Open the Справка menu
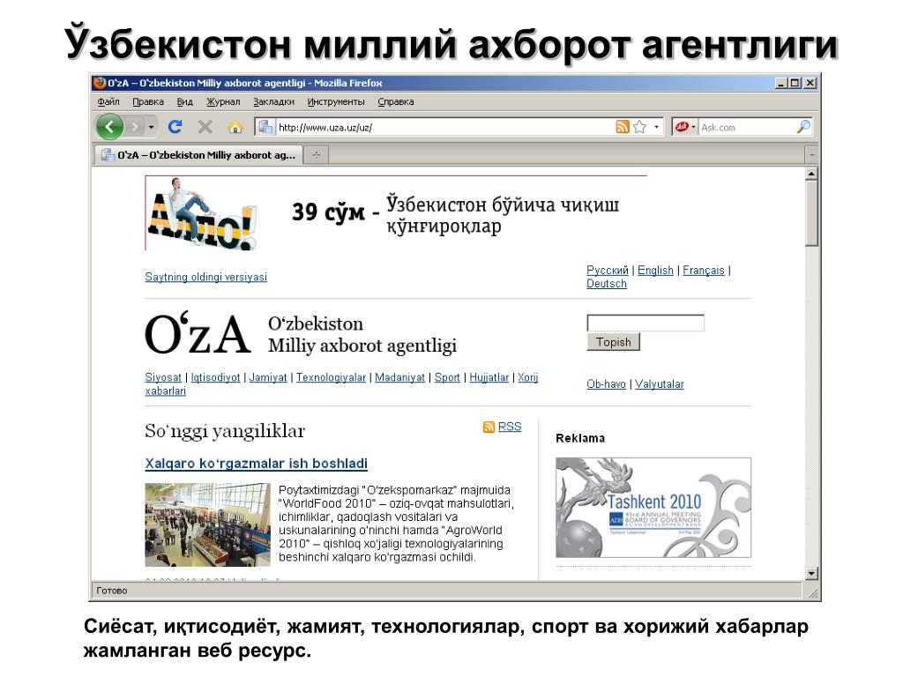This screenshot has height=677, width=903. 396,102
